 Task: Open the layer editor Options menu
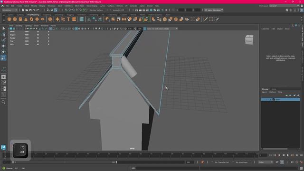point(272,92)
